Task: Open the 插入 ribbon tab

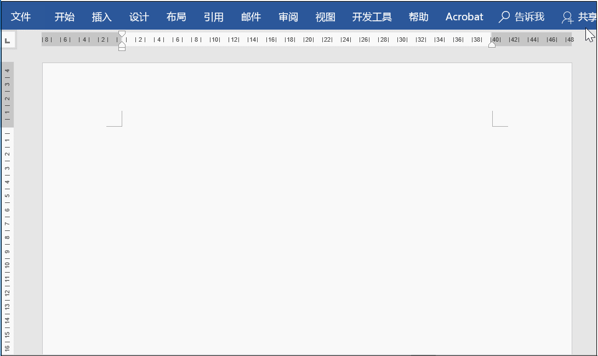Action: click(x=102, y=17)
